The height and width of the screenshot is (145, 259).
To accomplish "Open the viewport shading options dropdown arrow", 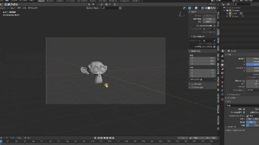I will coord(217,8).
